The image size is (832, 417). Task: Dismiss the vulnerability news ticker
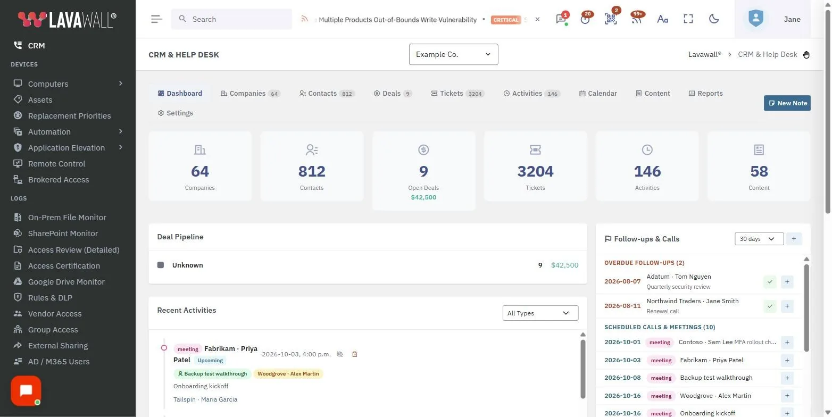tap(537, 19)
